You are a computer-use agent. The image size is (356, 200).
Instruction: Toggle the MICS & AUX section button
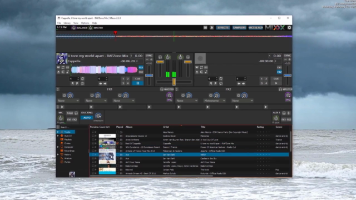255,28
